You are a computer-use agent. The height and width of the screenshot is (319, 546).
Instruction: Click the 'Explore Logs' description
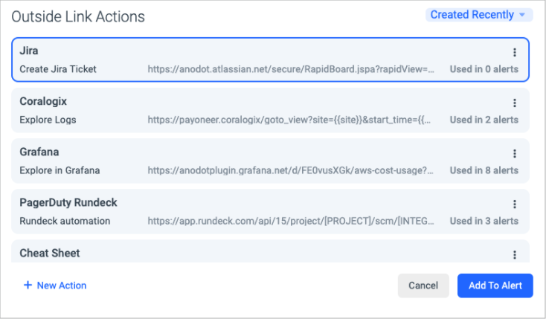point(48,120)
